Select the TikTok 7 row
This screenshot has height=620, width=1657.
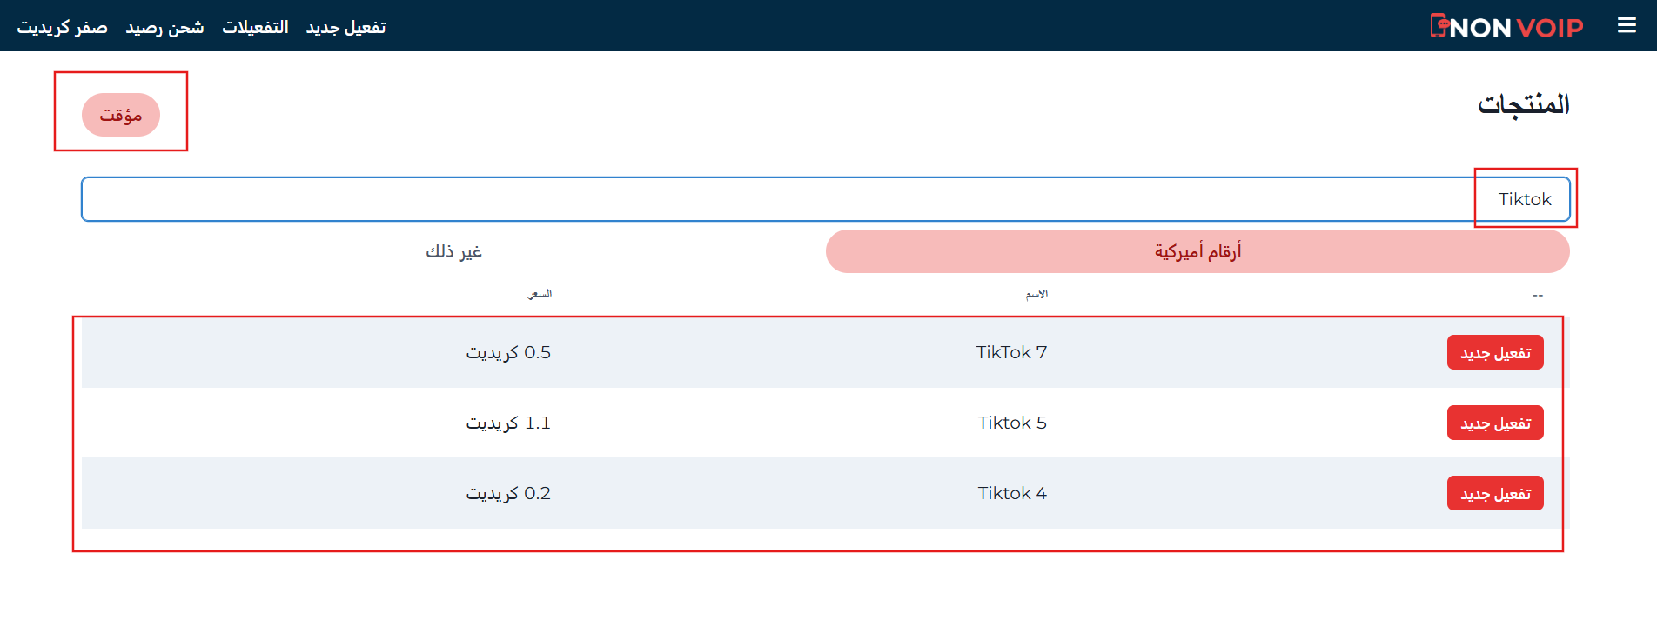[1010, 352]
